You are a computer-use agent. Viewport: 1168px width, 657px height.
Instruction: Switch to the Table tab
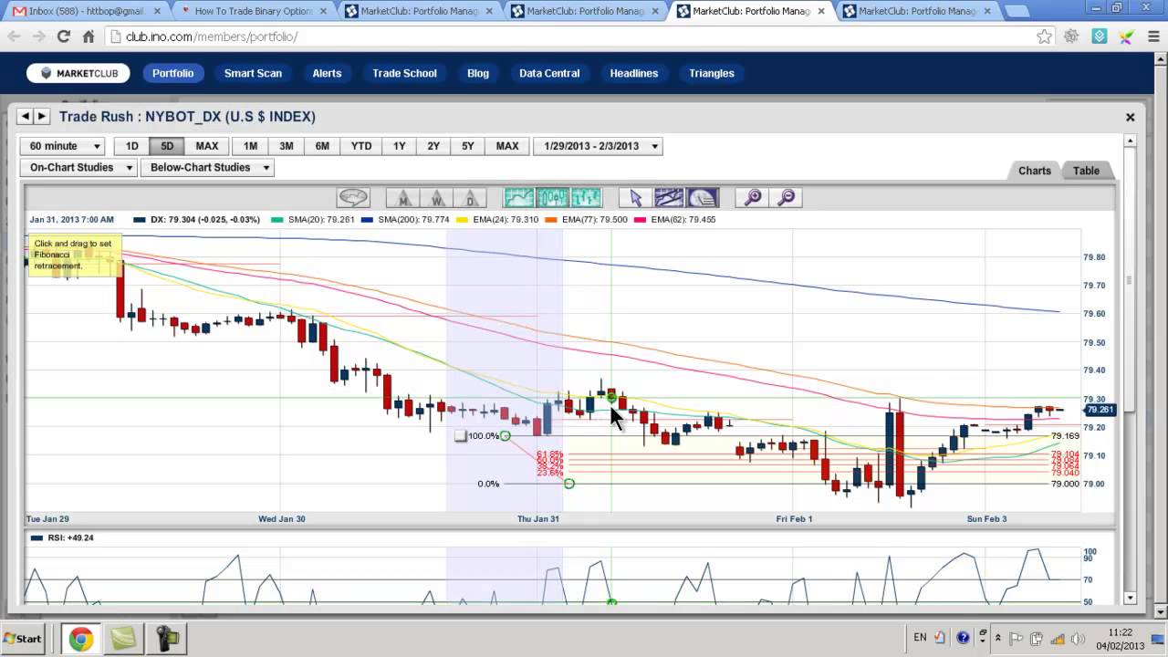[x=1086, y=171]
